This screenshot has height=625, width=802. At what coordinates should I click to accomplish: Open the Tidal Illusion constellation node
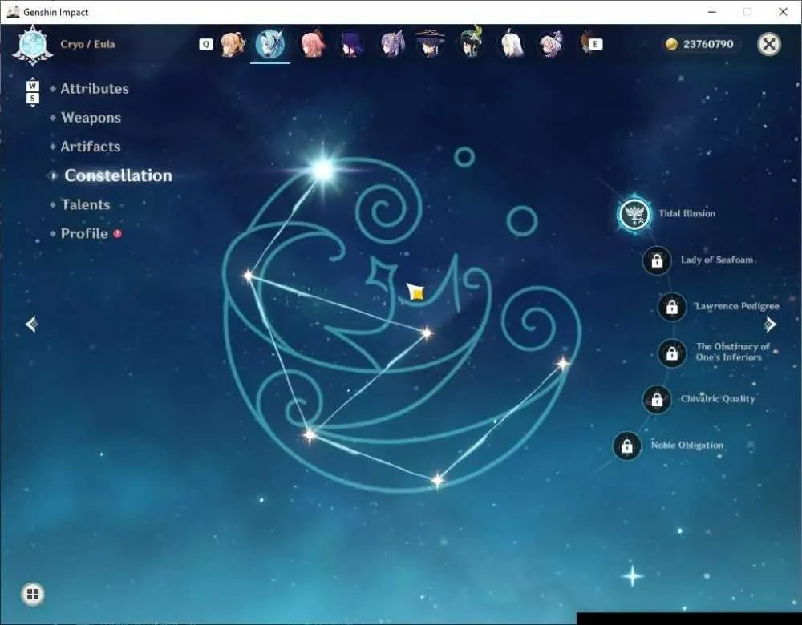pos(634,214)
